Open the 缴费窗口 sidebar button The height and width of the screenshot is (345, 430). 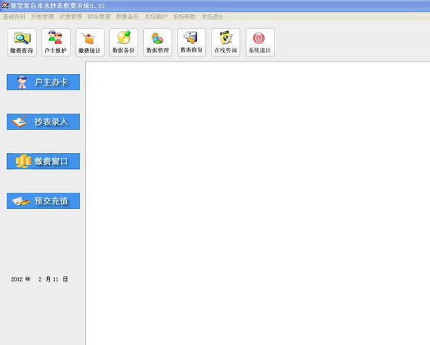[44, 161]
